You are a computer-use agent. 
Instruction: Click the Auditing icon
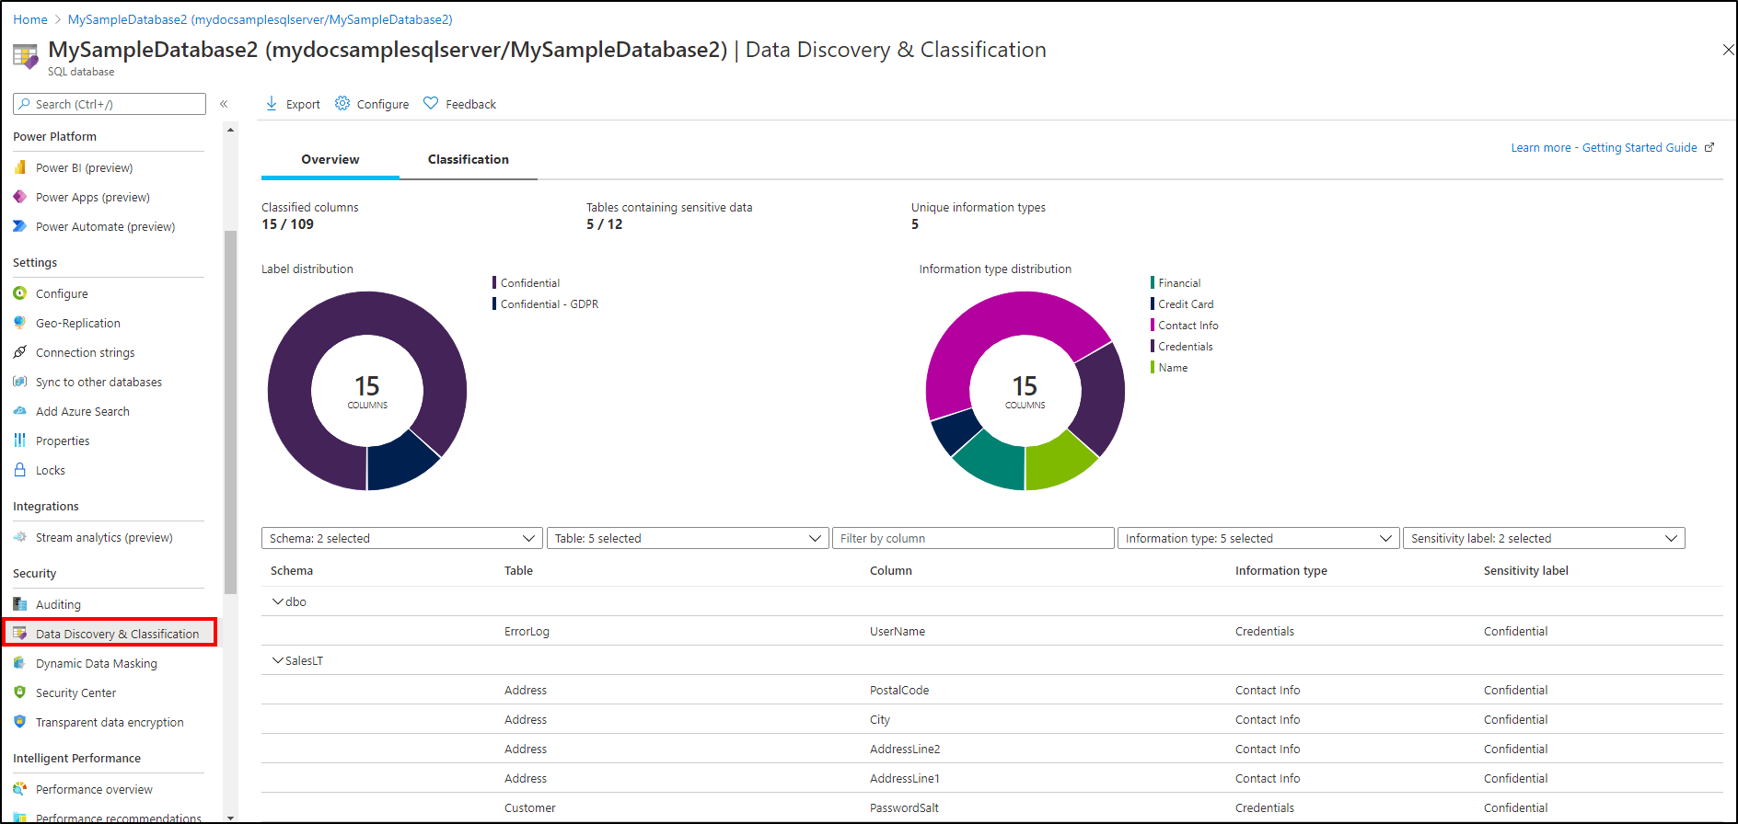click(x=20, y=604)
